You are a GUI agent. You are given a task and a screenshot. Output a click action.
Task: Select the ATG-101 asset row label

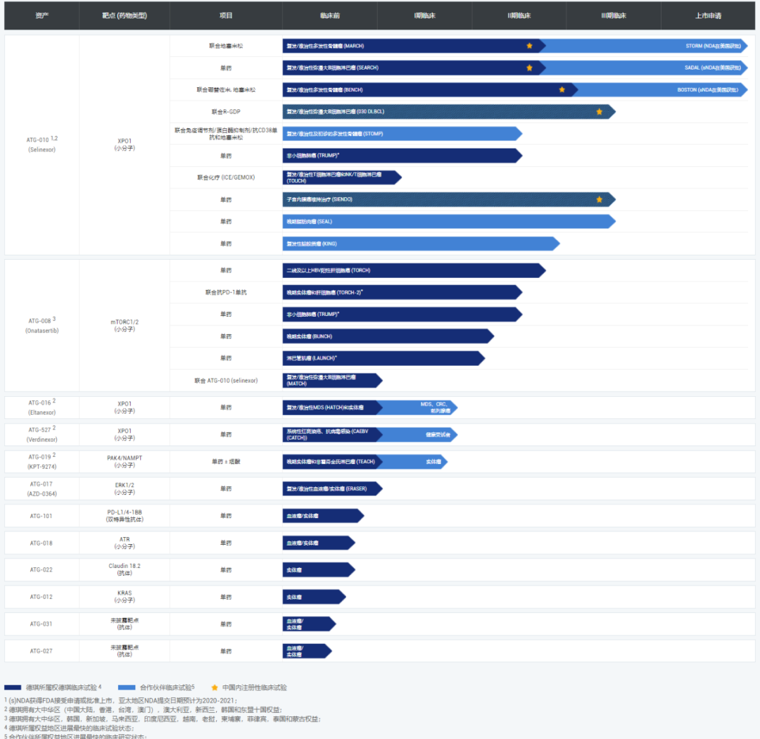click(x=42, y=516)
